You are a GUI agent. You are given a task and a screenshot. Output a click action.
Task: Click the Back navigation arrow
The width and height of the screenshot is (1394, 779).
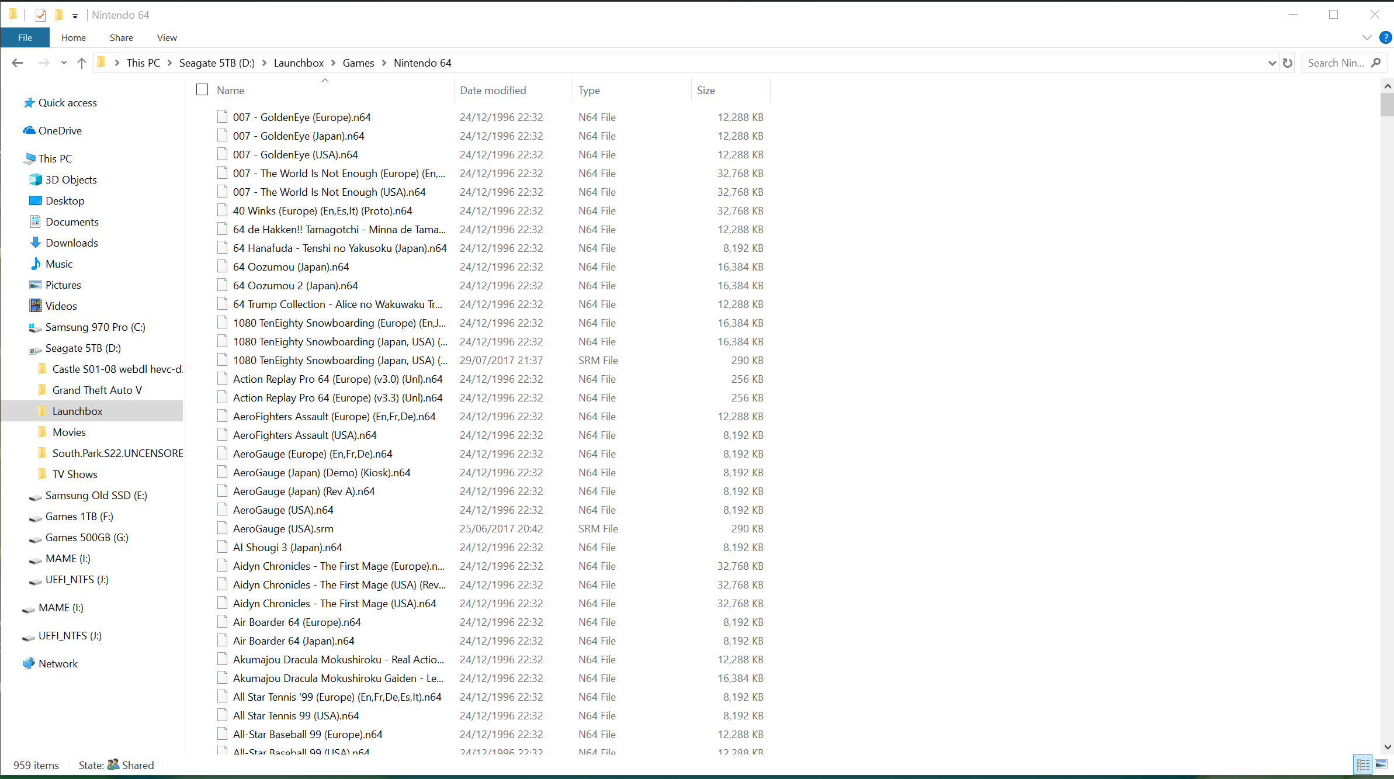coord(17,63)
